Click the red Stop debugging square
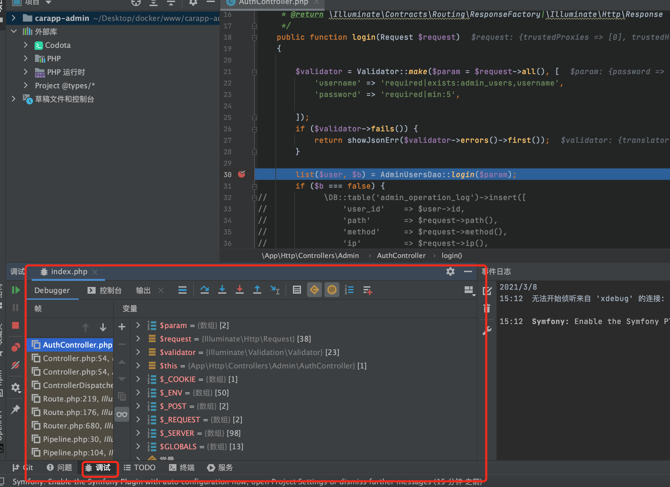The height and width of the screenshot is (487, 670). coord(15,325)
